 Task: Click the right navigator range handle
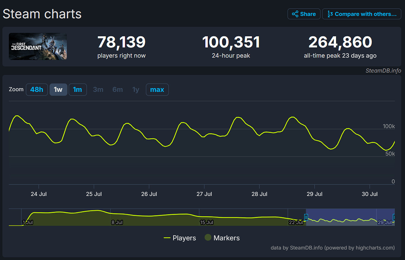(394, 217)
